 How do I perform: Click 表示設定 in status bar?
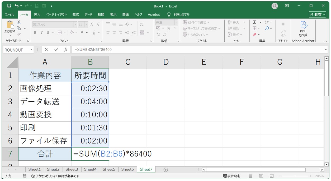coord(231,176)
